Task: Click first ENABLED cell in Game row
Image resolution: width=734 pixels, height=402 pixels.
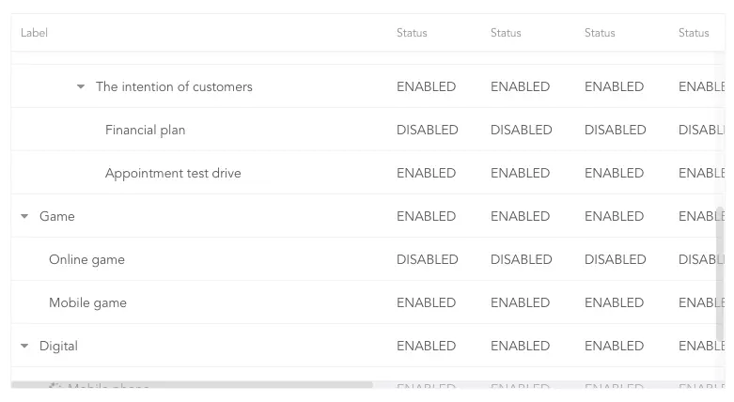Action: coord(426,216)
